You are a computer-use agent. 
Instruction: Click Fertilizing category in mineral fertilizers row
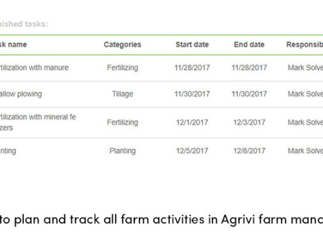123,122
